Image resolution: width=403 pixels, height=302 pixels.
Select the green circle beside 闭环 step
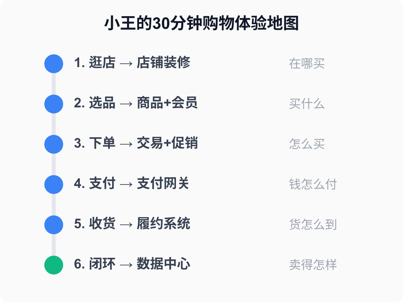click(x=54, y=265)
